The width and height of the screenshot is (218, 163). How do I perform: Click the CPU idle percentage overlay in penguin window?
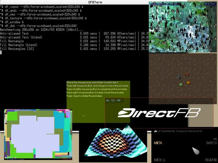[x=210, y=4]
